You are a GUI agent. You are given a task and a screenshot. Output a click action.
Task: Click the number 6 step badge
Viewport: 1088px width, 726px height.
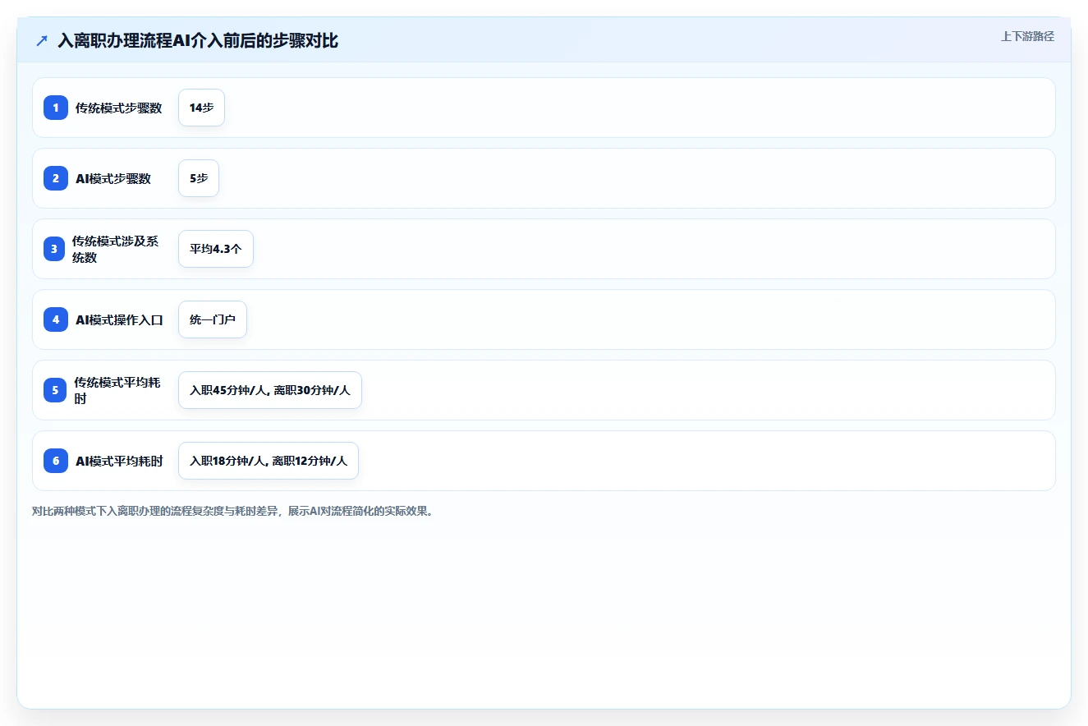tap(56, 461)
